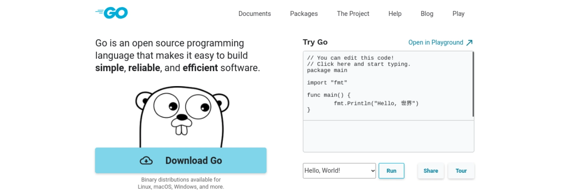The height and width of the screenshot is (195, 563).
Task: Click the Download Go button label
Action: [x=193, y=160]
